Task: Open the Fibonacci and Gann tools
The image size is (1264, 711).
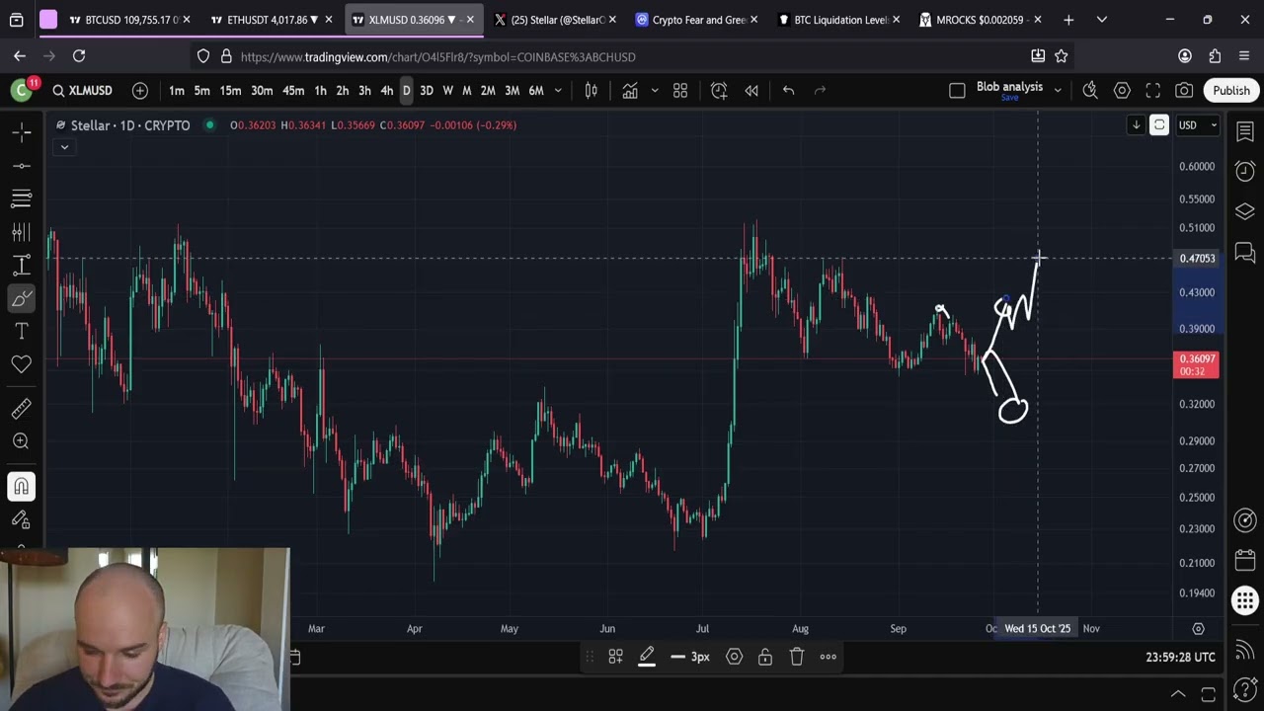Action: pos(22,198)
